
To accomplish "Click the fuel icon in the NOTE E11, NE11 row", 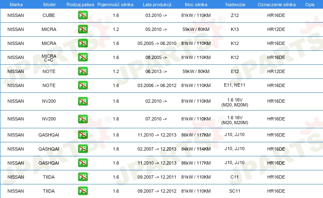I will pyautogui.click(x=83, y=85).
